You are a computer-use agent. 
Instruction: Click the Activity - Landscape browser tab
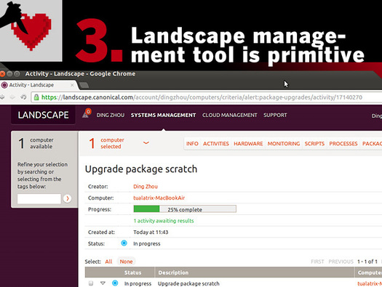point(39,85)
